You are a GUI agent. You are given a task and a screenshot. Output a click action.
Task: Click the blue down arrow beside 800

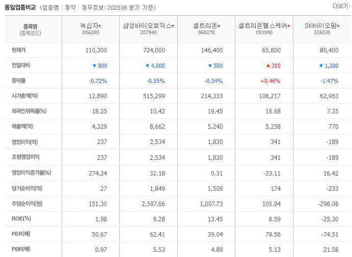pyautogui.click(x=95, y=66)
